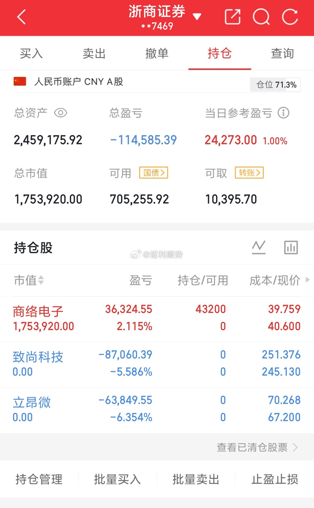This screenshot has width=314, height=508.
Task: Tap available funds value 705,255.92
Action: coord(139,199)
